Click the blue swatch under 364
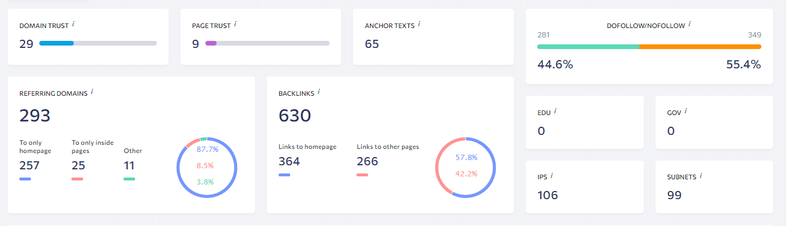This screenshot has height=226, width=786. click(x=284, y=175)
